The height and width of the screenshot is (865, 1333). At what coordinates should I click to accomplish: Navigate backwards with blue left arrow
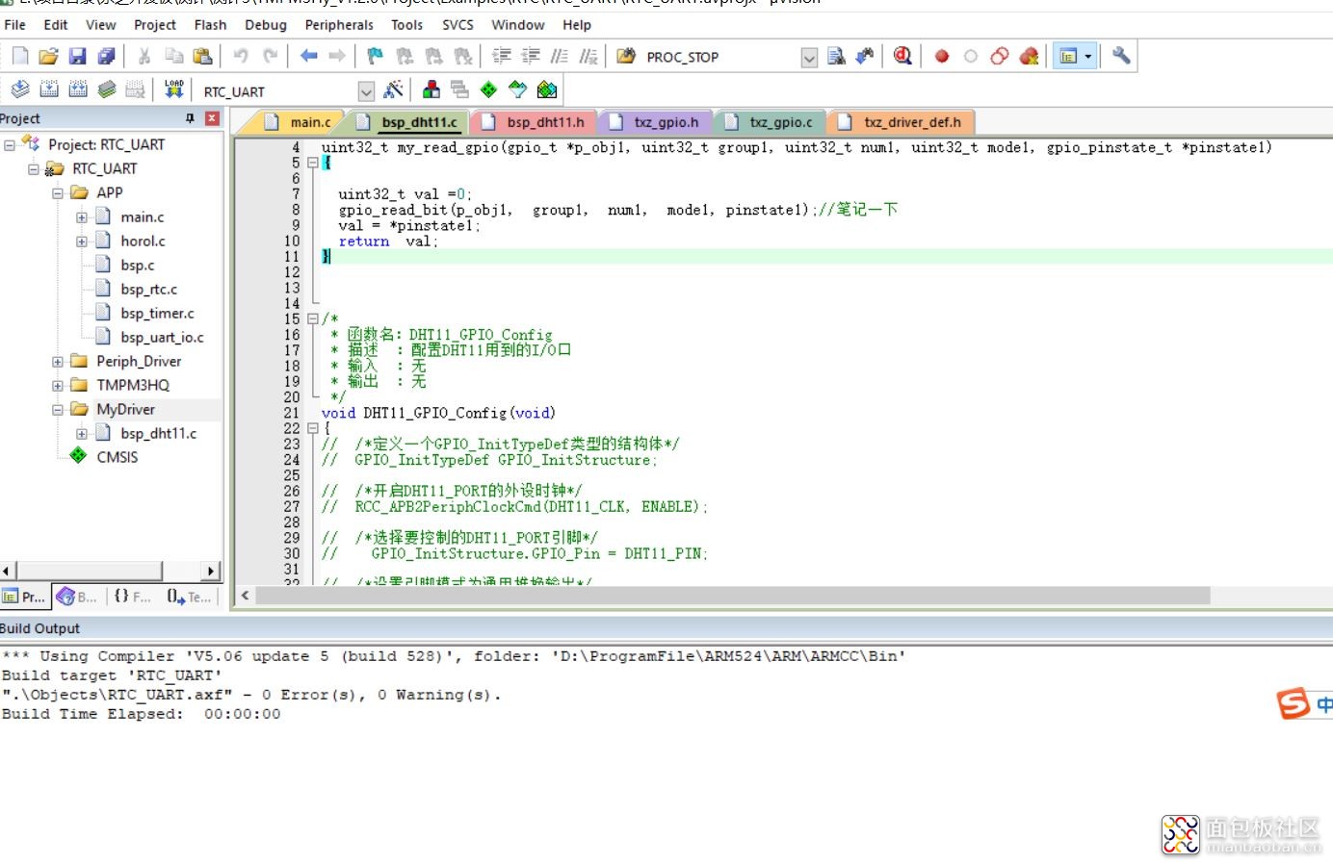tap(308, 57)
